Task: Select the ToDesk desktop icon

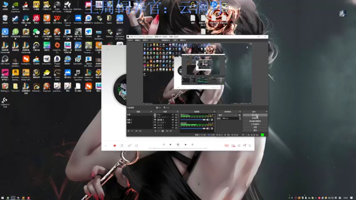Action: point(89,33)
